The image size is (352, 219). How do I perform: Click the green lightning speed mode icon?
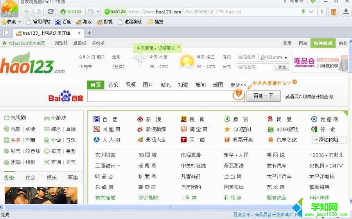click(x=303, y=12)
